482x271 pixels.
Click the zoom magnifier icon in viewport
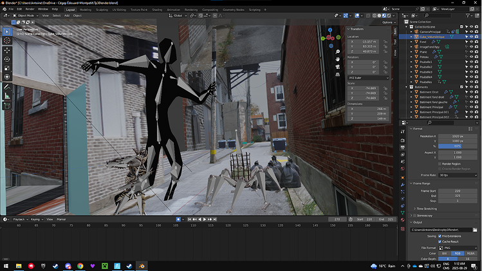click(x=337, y=51)
